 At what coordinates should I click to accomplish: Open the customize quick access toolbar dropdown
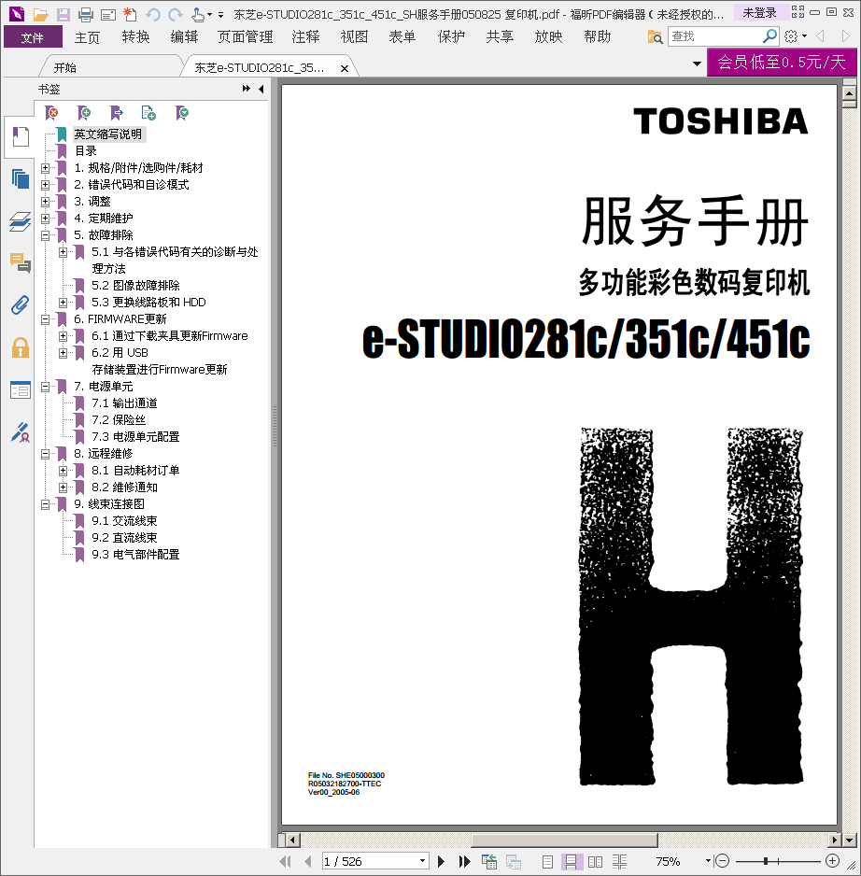220,15
